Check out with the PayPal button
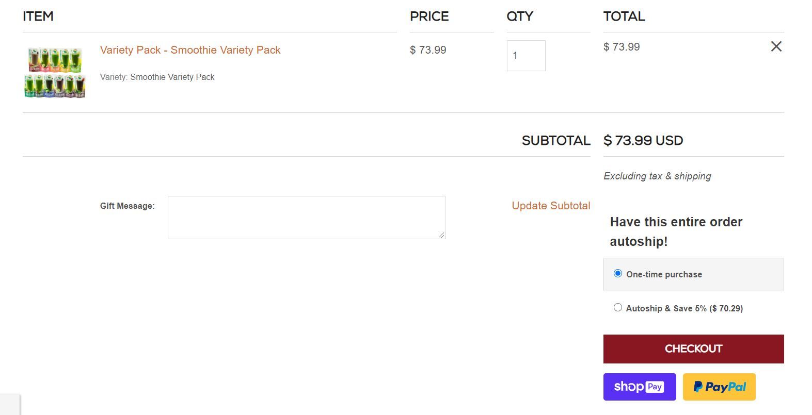This screenshot has height=415, width=812. coord(719,387)
